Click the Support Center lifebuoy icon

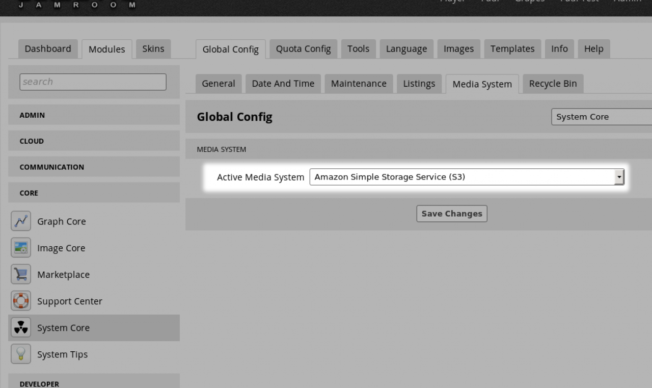click(21, 301)
